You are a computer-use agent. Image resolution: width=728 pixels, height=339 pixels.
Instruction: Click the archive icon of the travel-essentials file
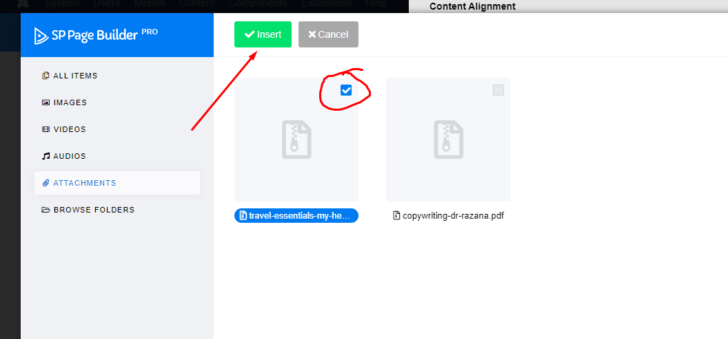296,140
